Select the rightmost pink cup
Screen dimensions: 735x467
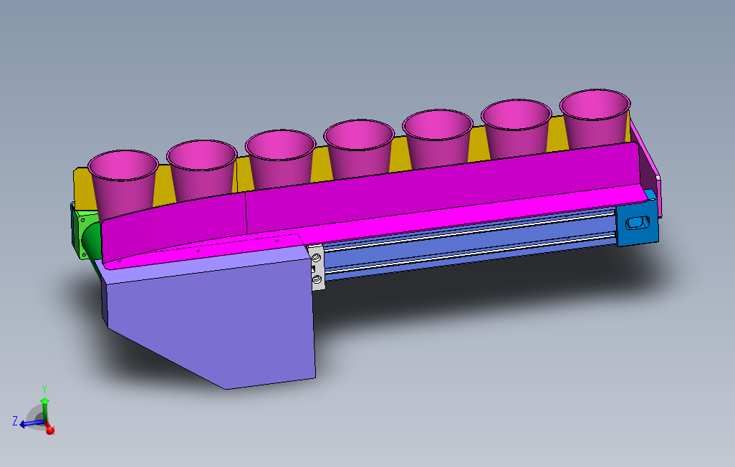tap(595, 119)
